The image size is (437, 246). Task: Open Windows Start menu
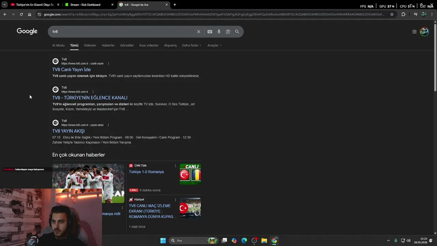pos(163,241)
